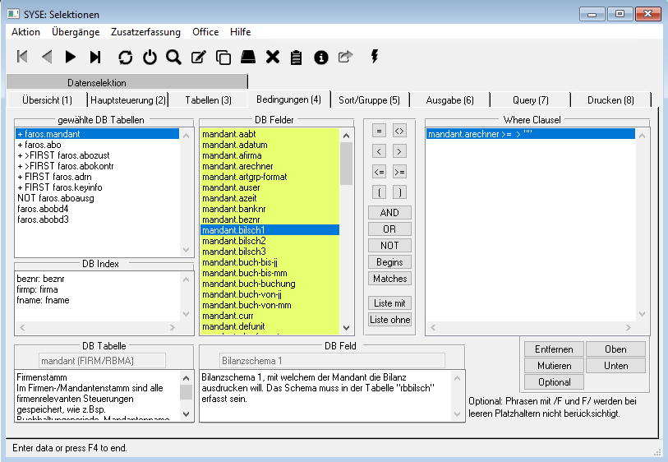Image resolution: width=668 pixels, height=462 pixels.
Task: Click the edit pencil toolbar icon
Action: (x=198, y=57)
